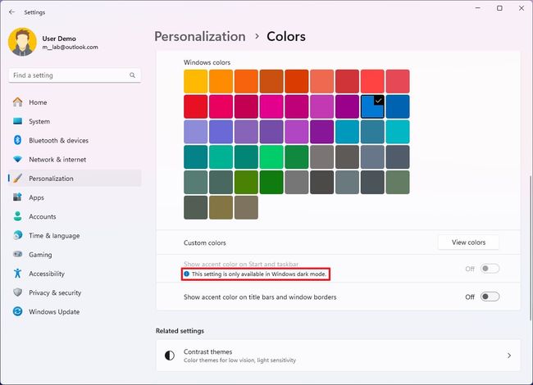The image size is (533, 385).
Task: Open Accessibility settings
Action: 46,274
